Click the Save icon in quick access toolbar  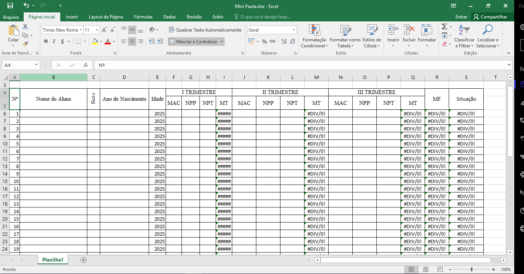click(10, 6)
